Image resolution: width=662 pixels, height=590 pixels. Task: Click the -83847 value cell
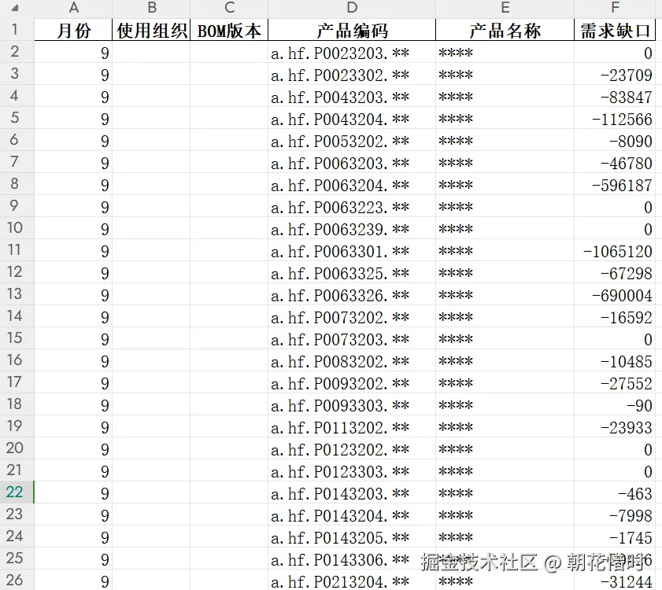(x=615, y=96)
